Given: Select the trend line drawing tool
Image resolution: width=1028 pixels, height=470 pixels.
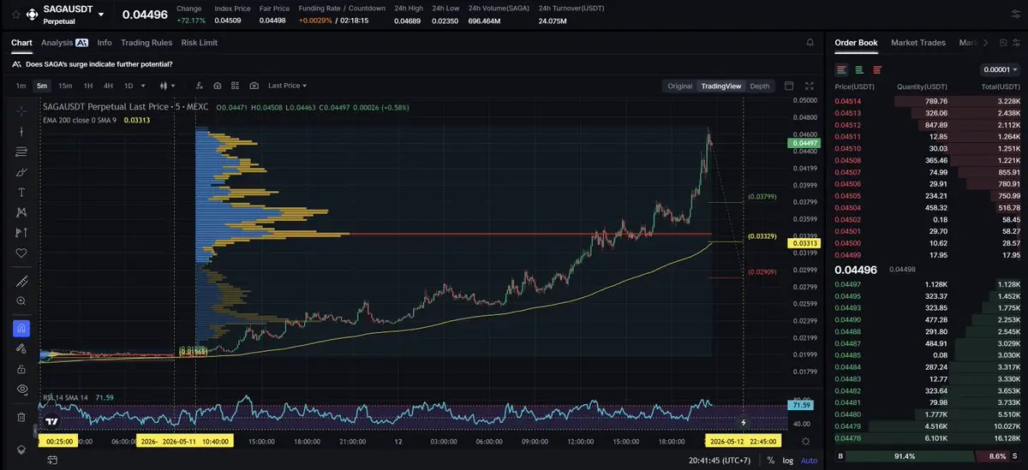Looking at the screenshot, I should tap(21, 131).
